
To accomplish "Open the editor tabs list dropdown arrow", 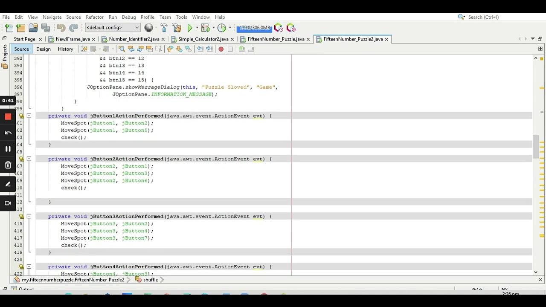I will pyautogui.click(x=533, y=39).
